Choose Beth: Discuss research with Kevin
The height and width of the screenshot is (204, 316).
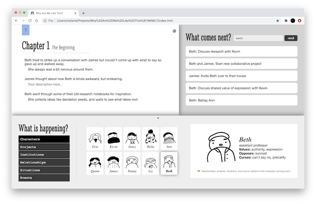click(241, 51)
